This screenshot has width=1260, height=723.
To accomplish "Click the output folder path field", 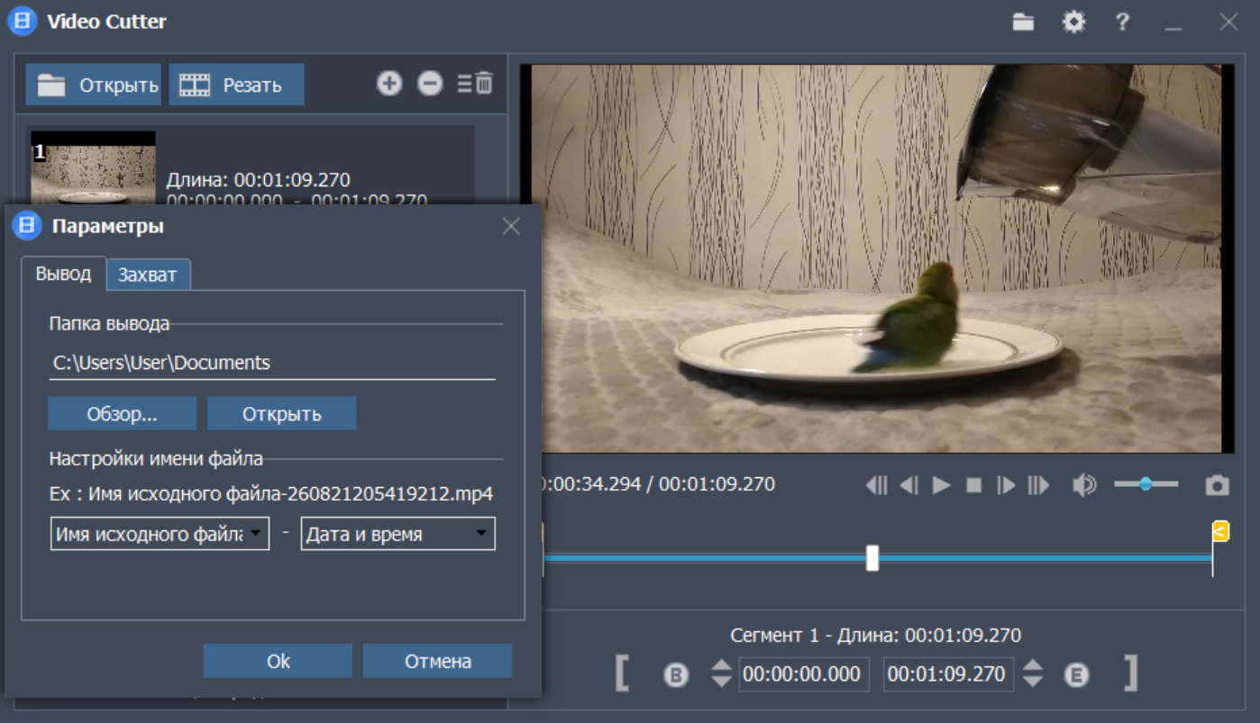I will (x=272, y=363).
